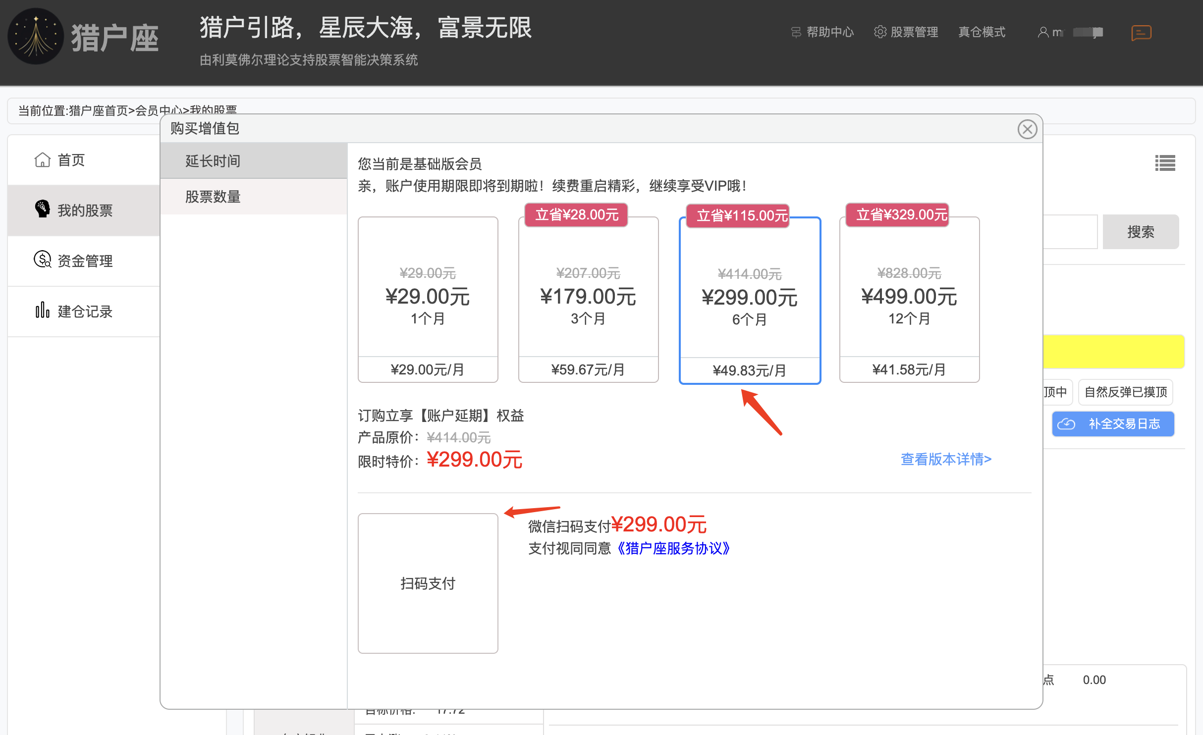The image size is (1203, 735).
Task: Click the user account icon
Action: [x=1043, y=32]
